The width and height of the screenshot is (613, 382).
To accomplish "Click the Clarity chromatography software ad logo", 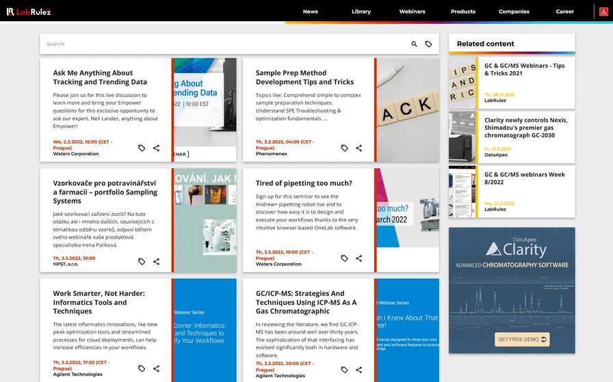I will point(516,249).
